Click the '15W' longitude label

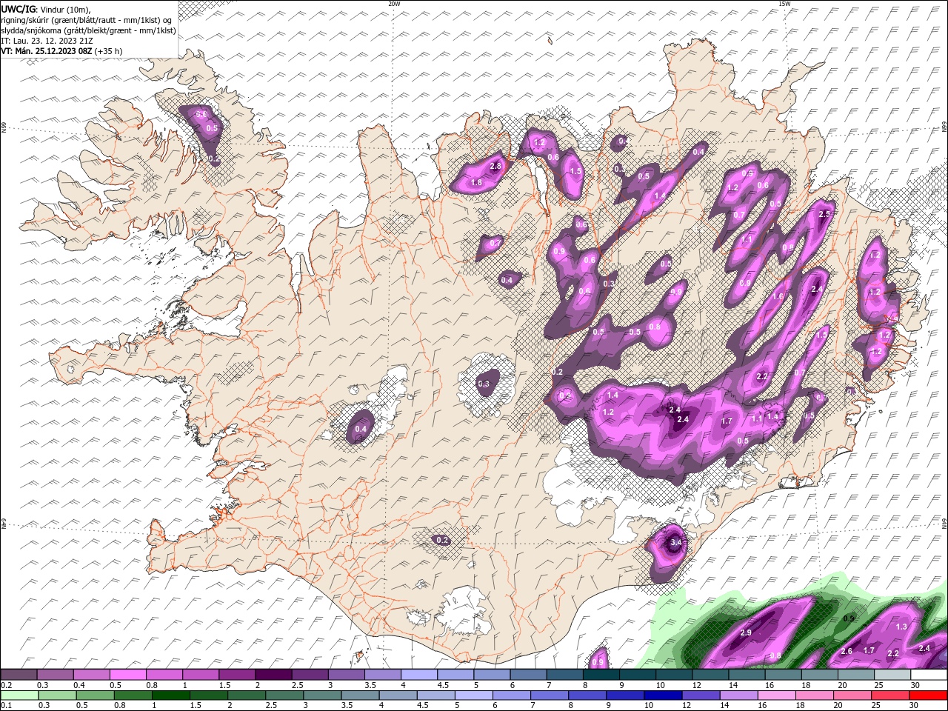(784, 4)
